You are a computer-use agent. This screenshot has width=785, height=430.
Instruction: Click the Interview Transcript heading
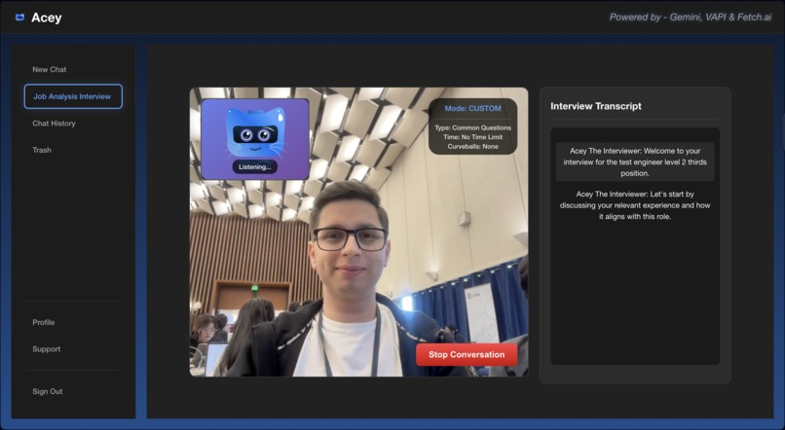[x=596, y=106]
